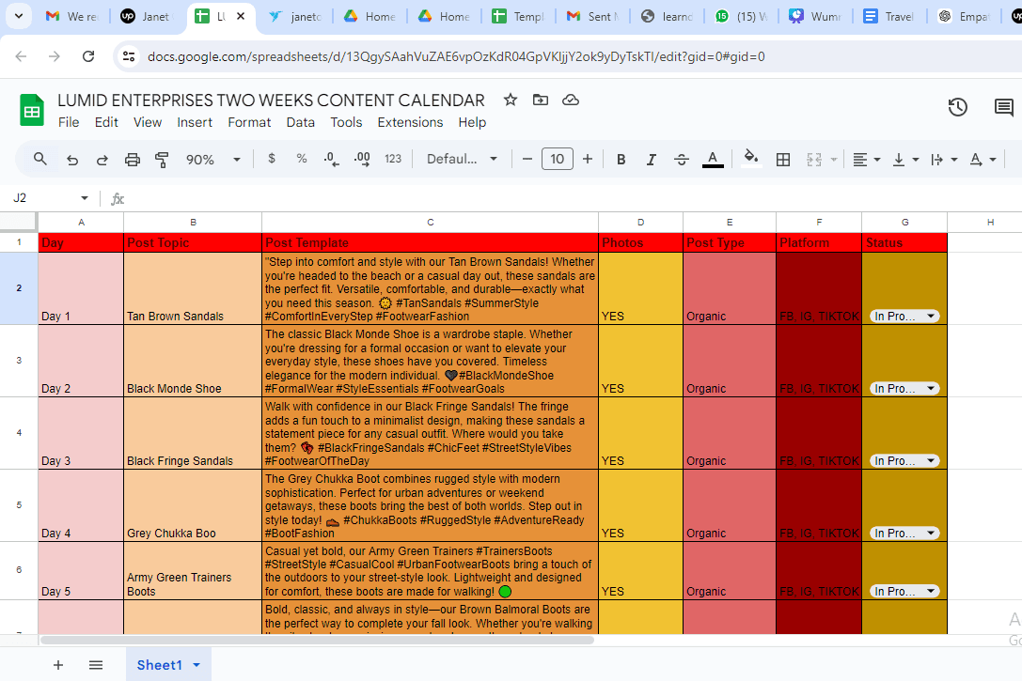Image resolution: width=1022 pixels, height=681 pixels.
Task: Open Help menu
Action: click(x=472, y=122)
